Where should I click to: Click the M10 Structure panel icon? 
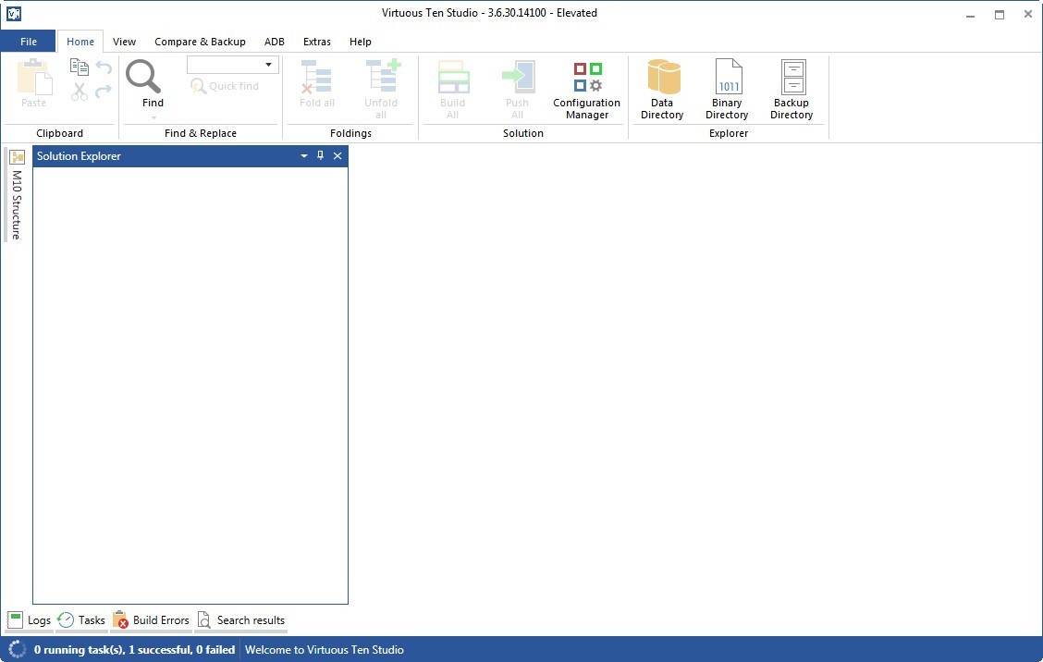(x=18, y=158)
